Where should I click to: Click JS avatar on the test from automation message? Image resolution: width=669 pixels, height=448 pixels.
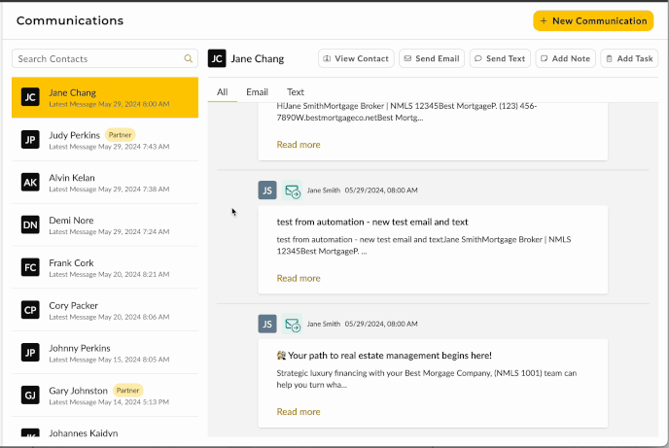267,190
